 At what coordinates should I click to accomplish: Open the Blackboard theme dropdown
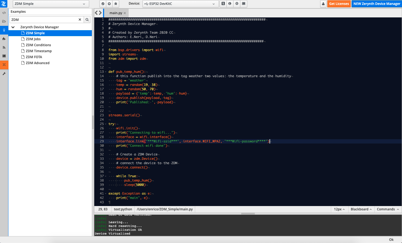pos(361,209)
